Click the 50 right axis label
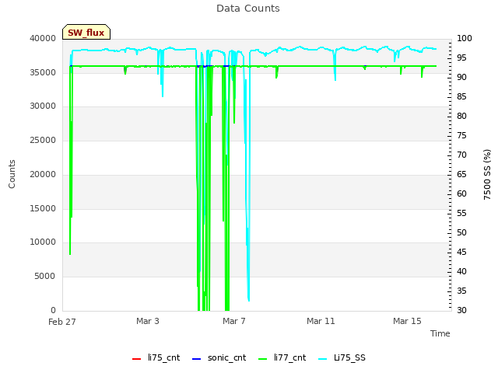 [461, 232]
